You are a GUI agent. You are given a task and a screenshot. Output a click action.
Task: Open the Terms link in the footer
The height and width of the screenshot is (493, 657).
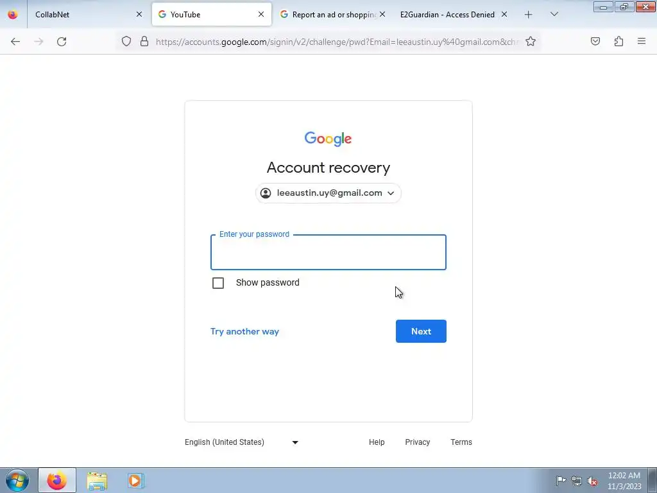point(461,442)
